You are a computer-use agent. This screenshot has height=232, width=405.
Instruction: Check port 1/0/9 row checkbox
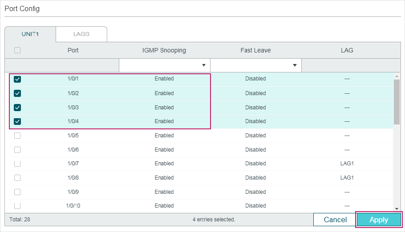[x=17, y=192]
